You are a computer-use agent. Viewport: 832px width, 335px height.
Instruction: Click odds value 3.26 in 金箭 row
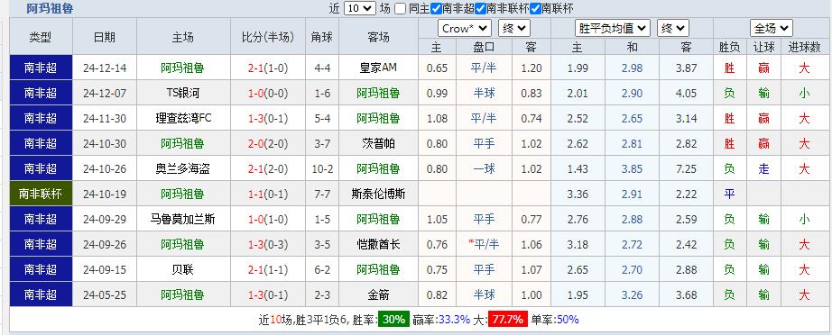632,294
